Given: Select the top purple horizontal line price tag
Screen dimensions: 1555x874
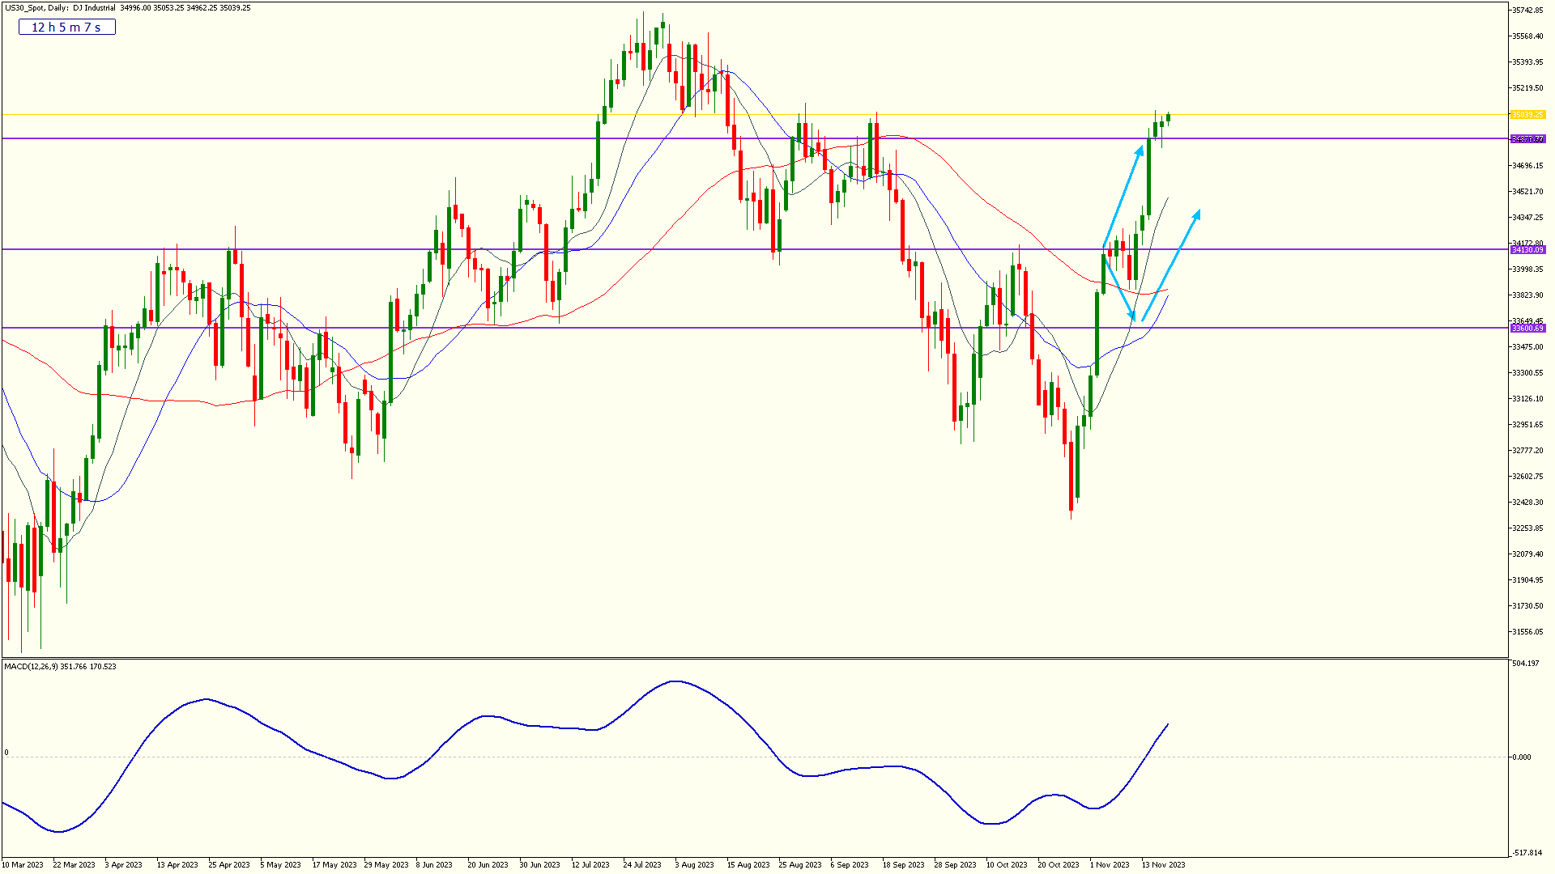Looking at the screenshot, I should (x=1528, y=139).
